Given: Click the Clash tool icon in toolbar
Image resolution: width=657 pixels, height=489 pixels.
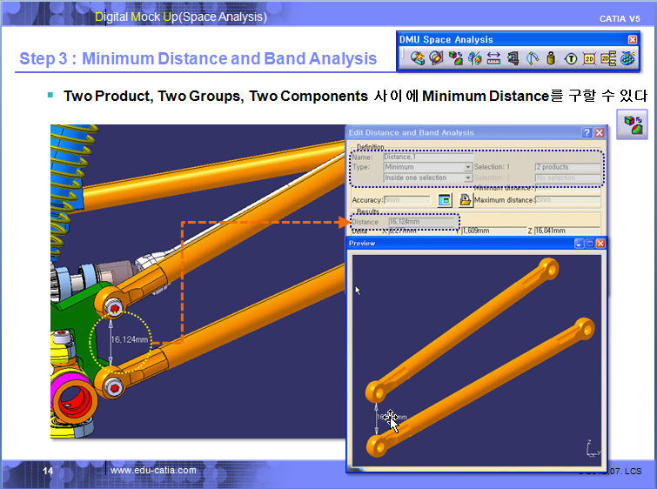Looking at the screenshot, I should pyautogui.click(x=418, y=58).
